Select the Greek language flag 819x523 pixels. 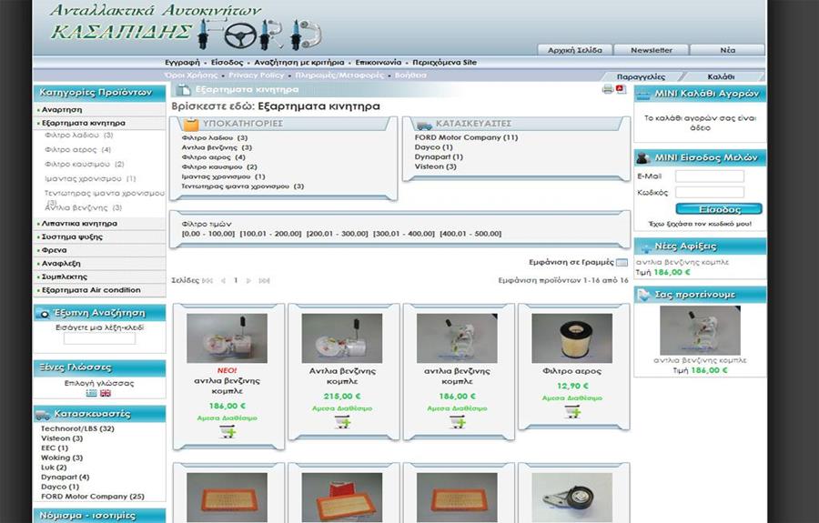coord(91,393)
